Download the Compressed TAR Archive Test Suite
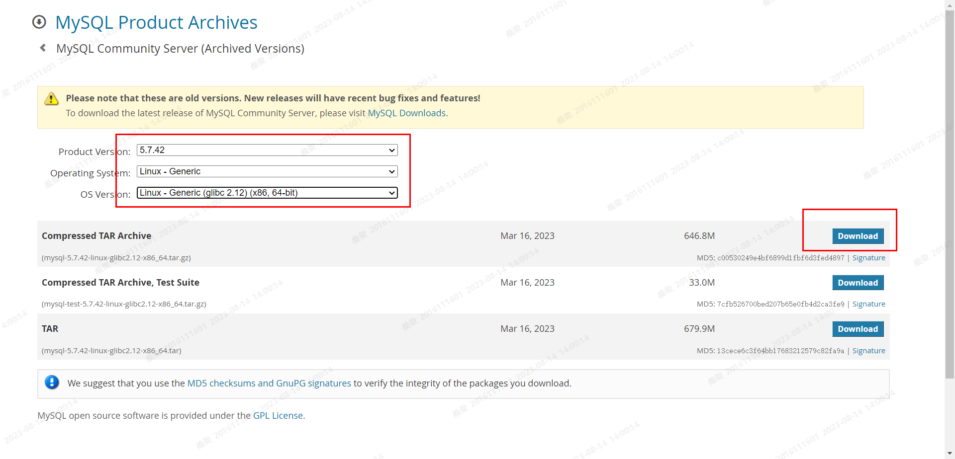This screenshot has height=459, width=955. (x=858, y=283)
